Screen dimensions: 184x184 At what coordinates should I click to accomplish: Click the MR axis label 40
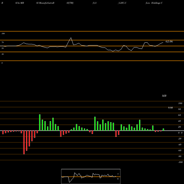(180, 121)
